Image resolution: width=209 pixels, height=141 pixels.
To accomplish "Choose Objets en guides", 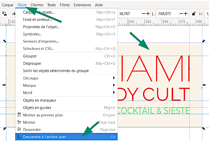I will tap(67, 108).
